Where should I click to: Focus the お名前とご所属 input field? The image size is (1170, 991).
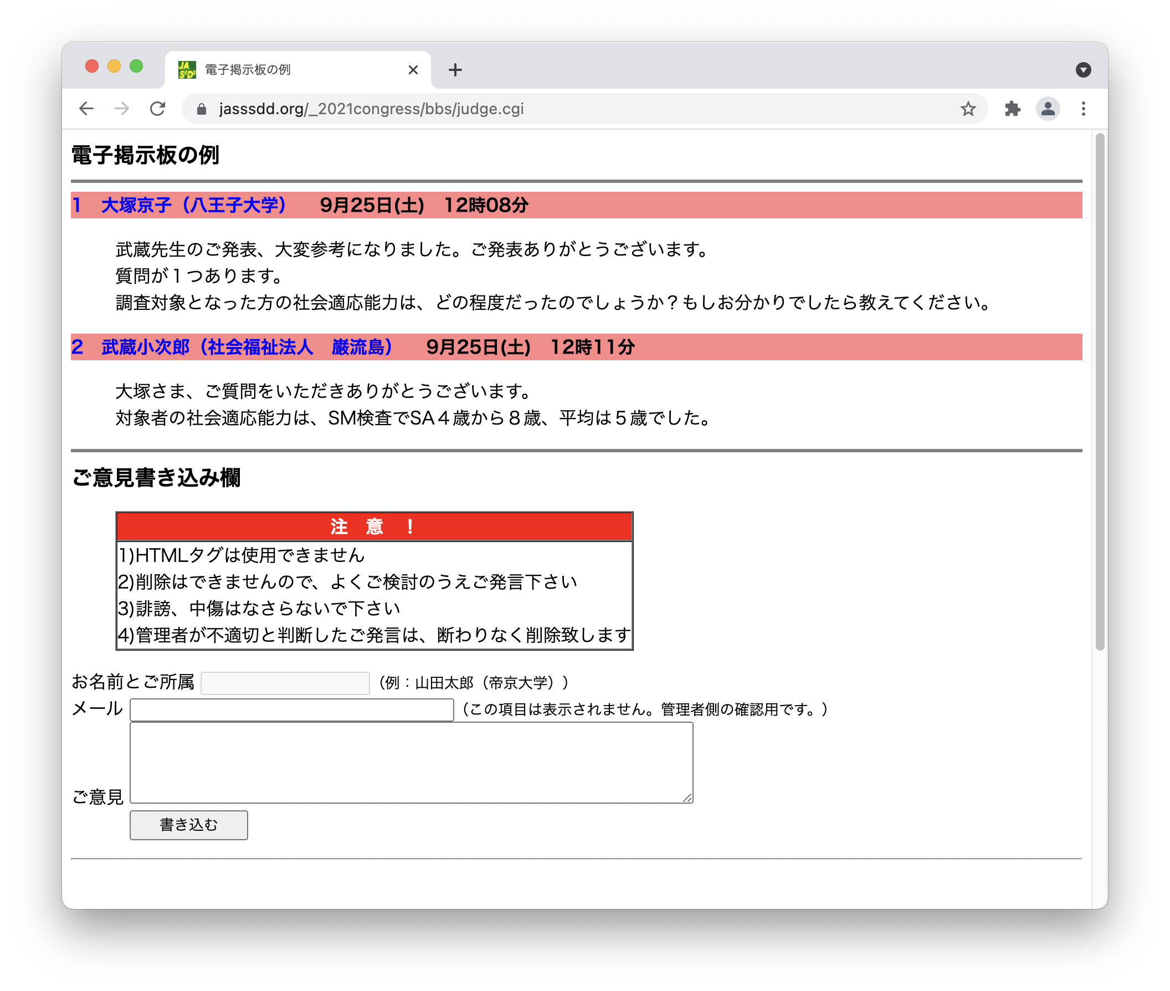(285, 683)
